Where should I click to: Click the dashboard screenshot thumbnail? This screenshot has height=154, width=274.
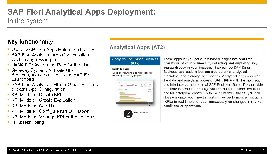pyautogui.click(x=135, y=92)
